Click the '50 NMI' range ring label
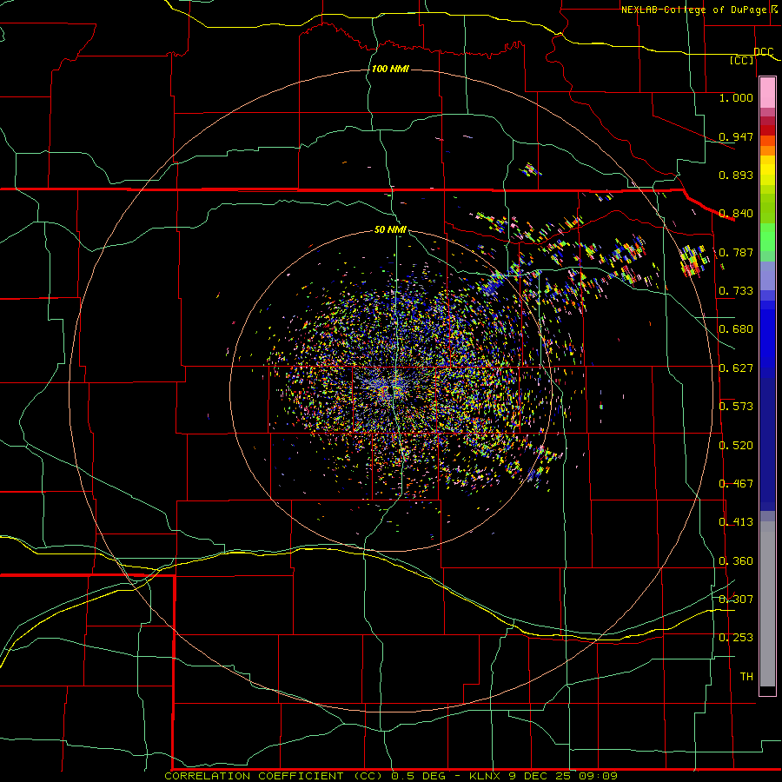 pyautogui.click(x=390, y=229)
